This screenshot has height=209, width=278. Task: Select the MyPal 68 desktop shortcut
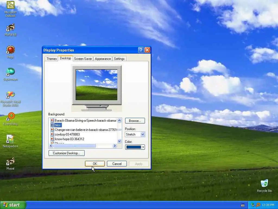10,30
